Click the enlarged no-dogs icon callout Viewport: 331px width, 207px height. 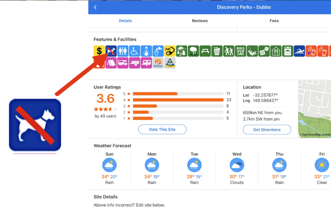click(35, 125)
